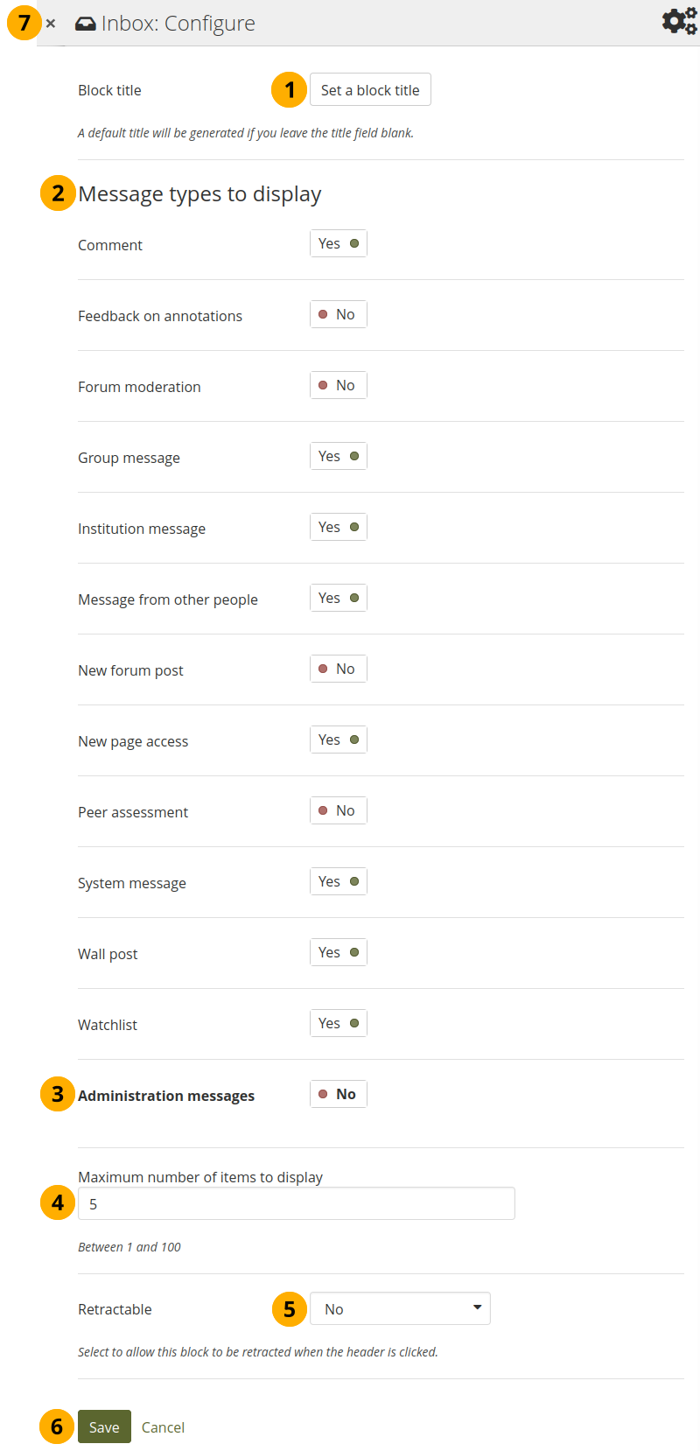The height and width of the screenshot is (1451, 700).
Task: Disable System message display
Action: (x=339, y=882)
